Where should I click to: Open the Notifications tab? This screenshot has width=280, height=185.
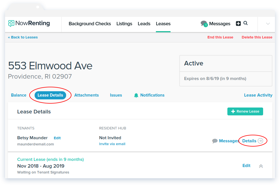pyautogui.click(x=152, y=95)
